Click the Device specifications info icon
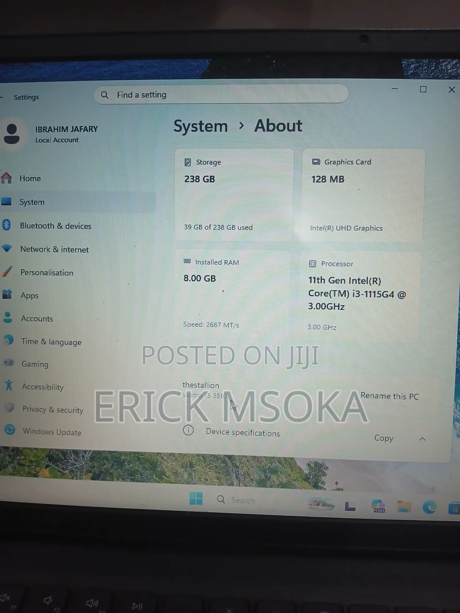Screen dimensions: 460x613 188,430
